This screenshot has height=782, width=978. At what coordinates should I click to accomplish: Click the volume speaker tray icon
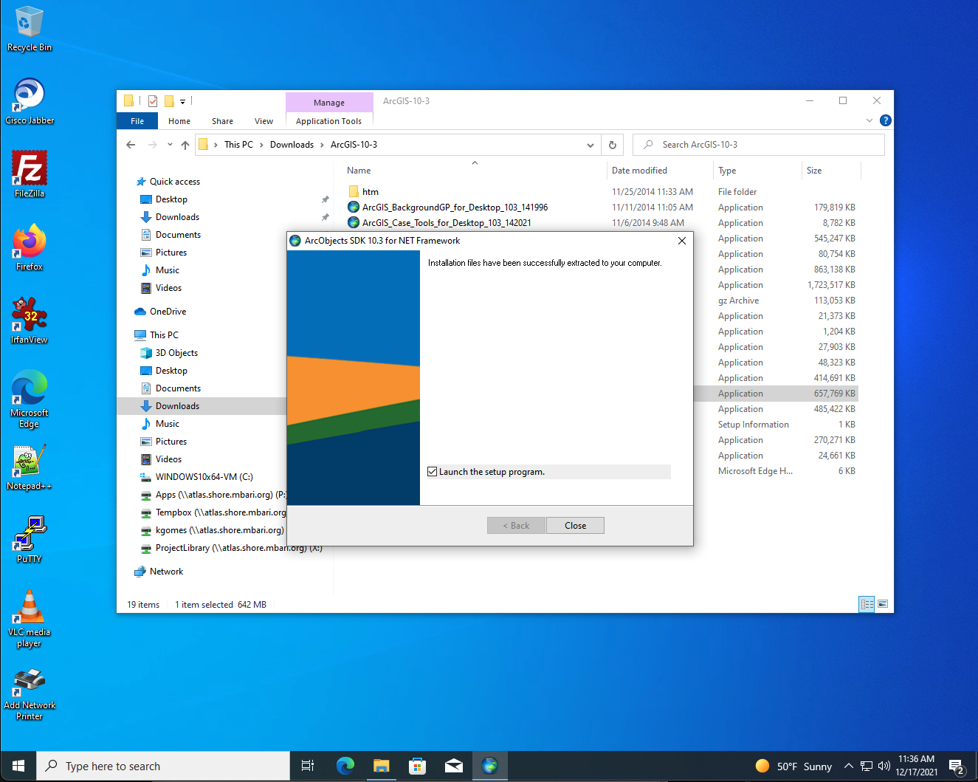884,766
